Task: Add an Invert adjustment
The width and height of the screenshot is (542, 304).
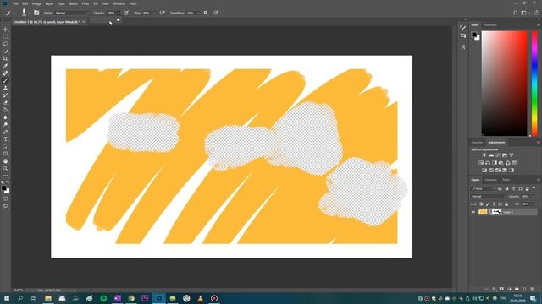Action: tap(484, 171)
